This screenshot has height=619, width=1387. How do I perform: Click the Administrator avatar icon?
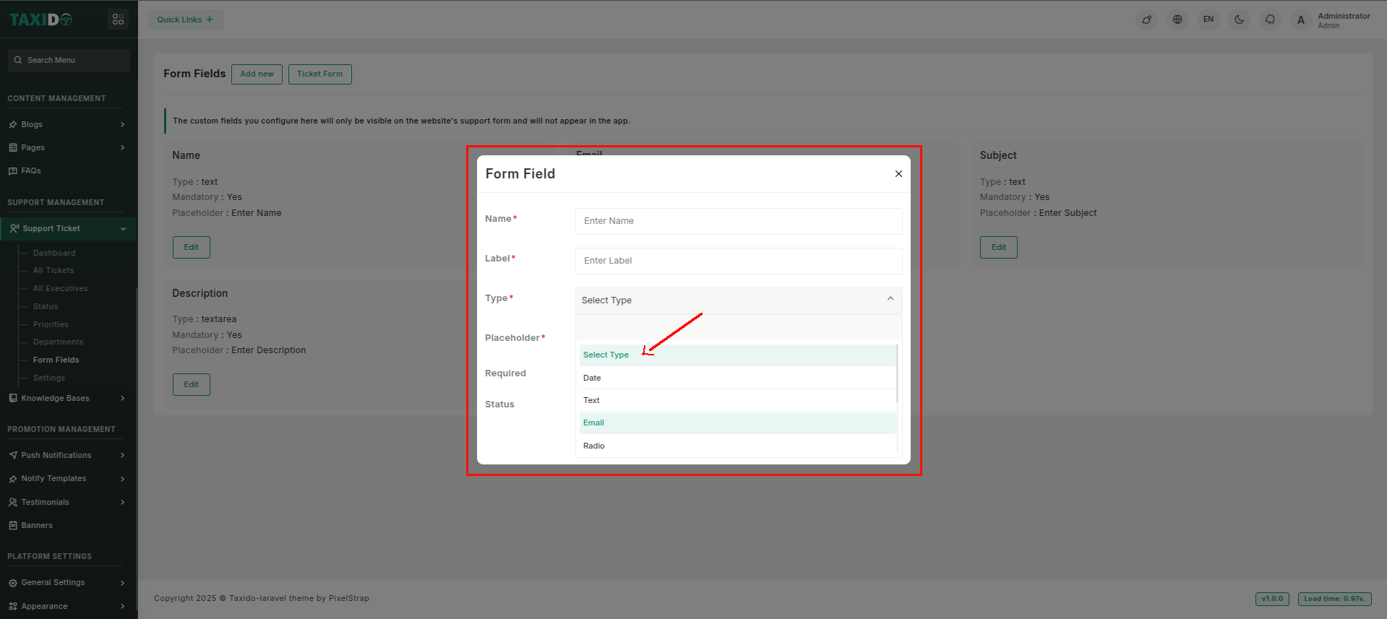coord(1301,20)
